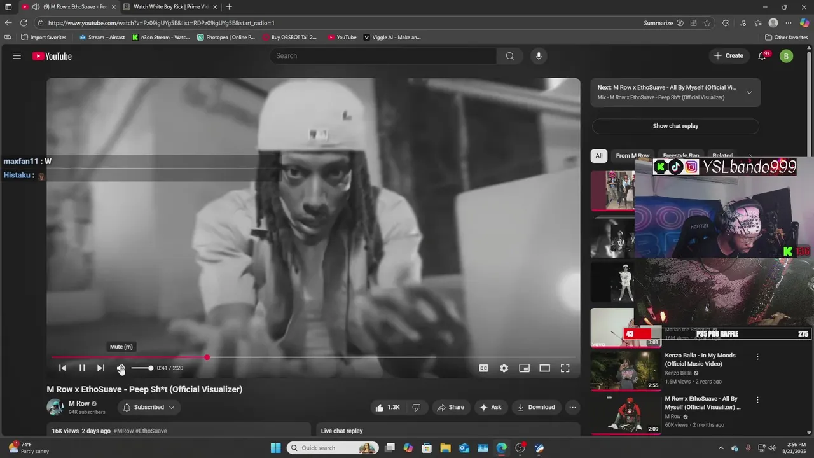
Task: Open the n3on Stream bookmark
Action: pyautogui.click(x=161, y=37)
